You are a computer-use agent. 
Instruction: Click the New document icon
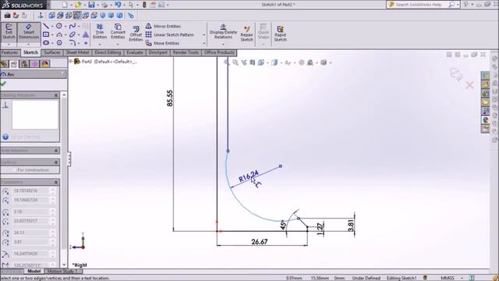tap(65, 5)
